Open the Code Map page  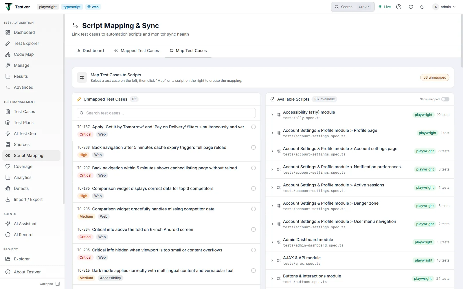(x=31, y=54)
